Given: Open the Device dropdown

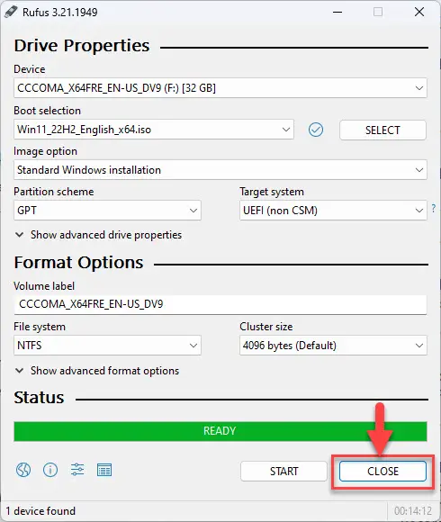Looking at the screenshot, I should (220, 88).
